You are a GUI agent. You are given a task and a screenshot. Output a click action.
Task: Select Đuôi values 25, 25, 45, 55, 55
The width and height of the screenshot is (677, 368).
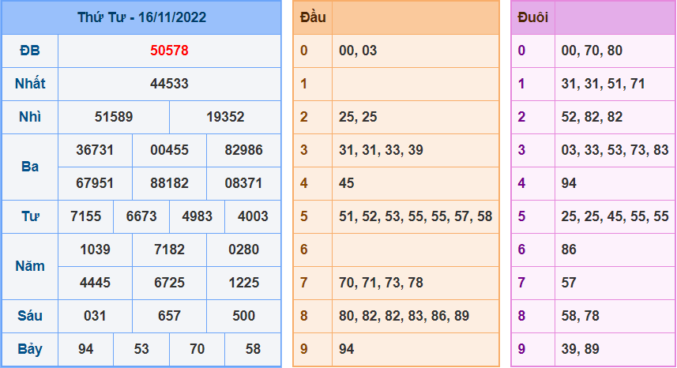click(x=615, y=216)
